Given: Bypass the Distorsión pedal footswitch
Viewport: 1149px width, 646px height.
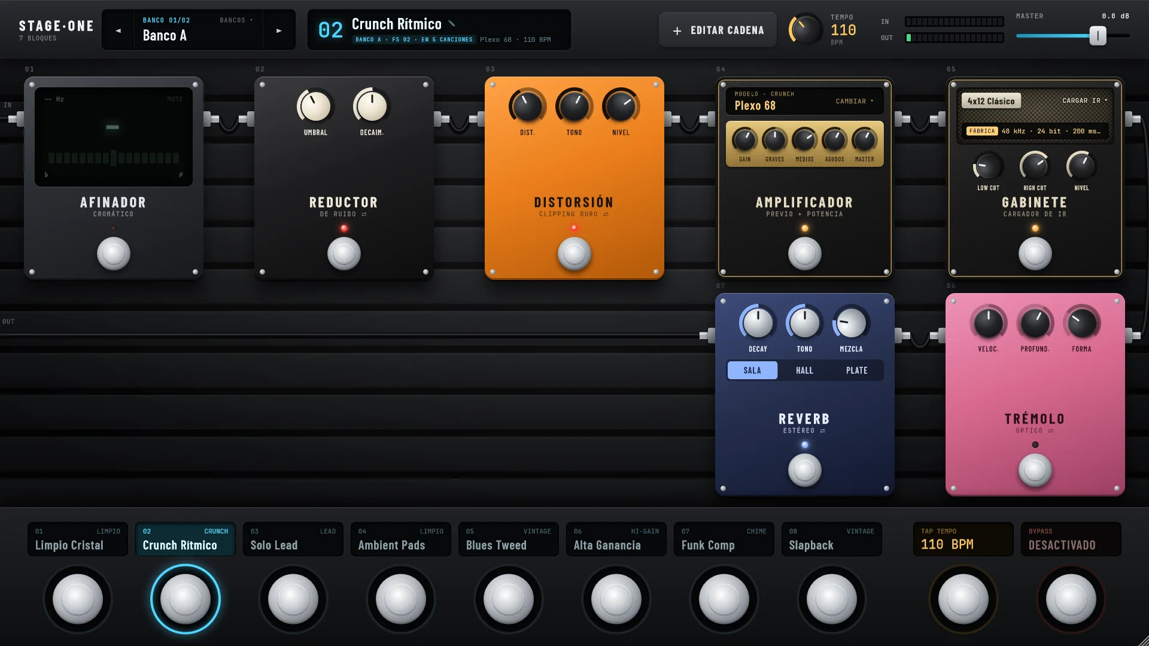Looking at the screenshot, I should [x=574, y=254].
